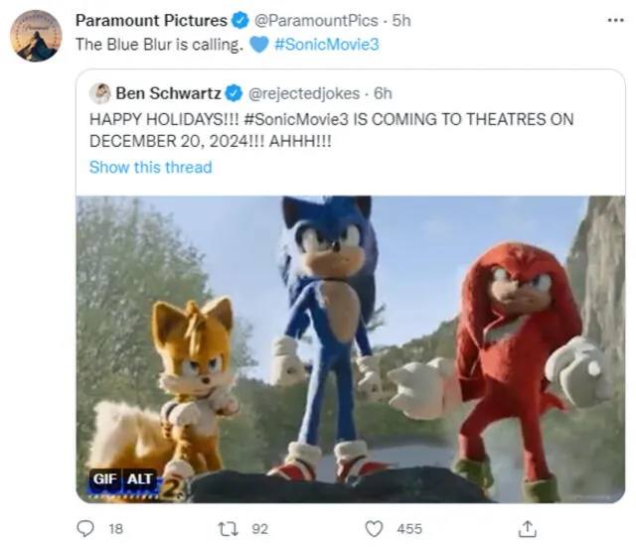The image size is (636, 550).
Task: Show the ALT image description
Action: pyautogui.click(x=141, y=479)
